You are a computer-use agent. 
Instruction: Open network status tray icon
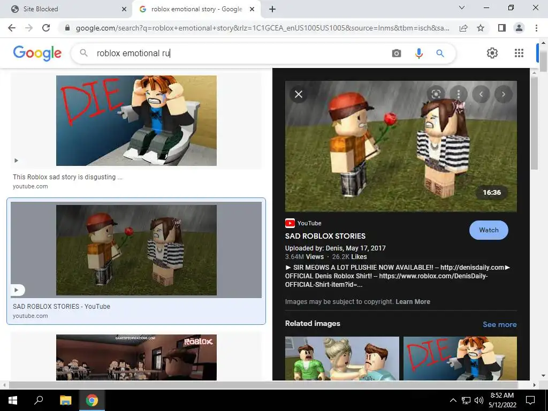[466, 400]
